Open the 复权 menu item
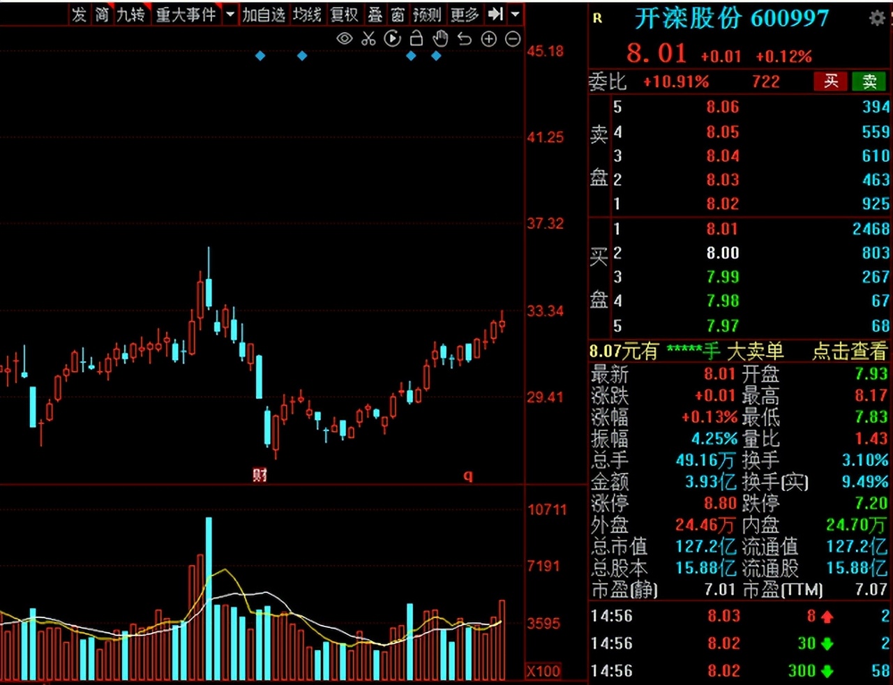This screenshot has height=685, width=893. pyautogui.click(x=344, y=15)
